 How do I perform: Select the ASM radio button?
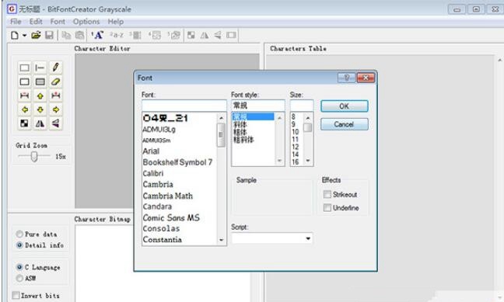pos(19,278)
